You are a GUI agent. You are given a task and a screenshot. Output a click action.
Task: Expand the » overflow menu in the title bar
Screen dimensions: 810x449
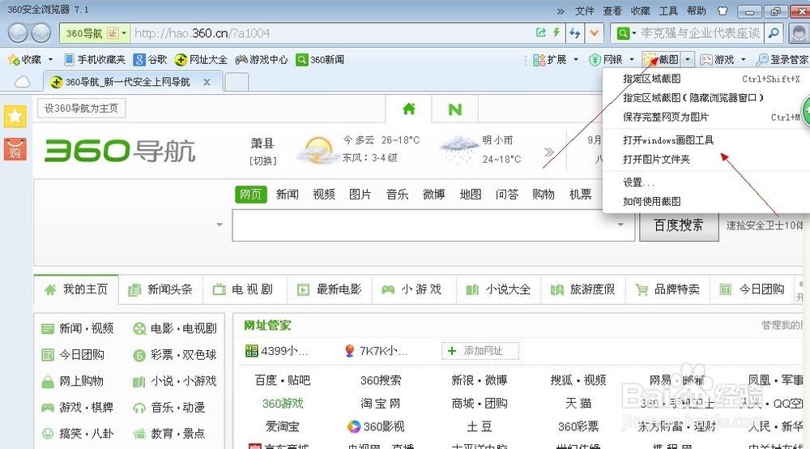pyautogui.click(x=561, y=11)
